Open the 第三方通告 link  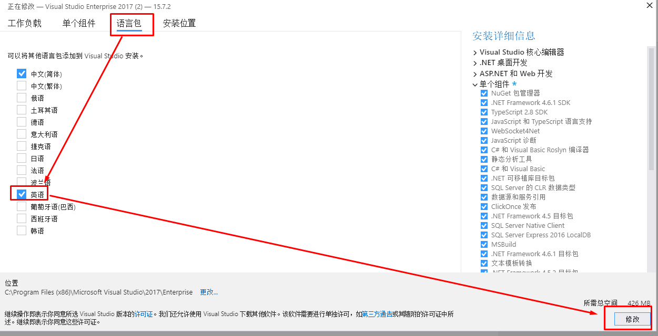point(377,314)
